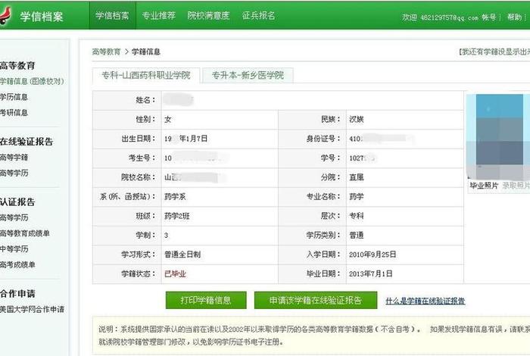Select 征兵报名 in the top navigation

tap(259, 16)
